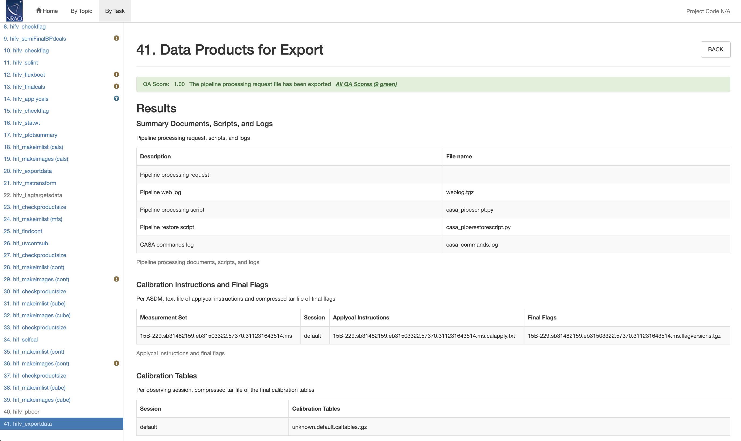Open 8. hifv_checkflag task
741x441 pixels.
click(25, 26)
